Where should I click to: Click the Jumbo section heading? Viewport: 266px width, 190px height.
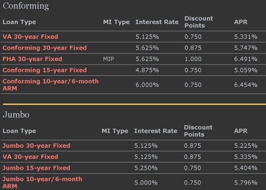pyautogui.click(x=16, y=115)
